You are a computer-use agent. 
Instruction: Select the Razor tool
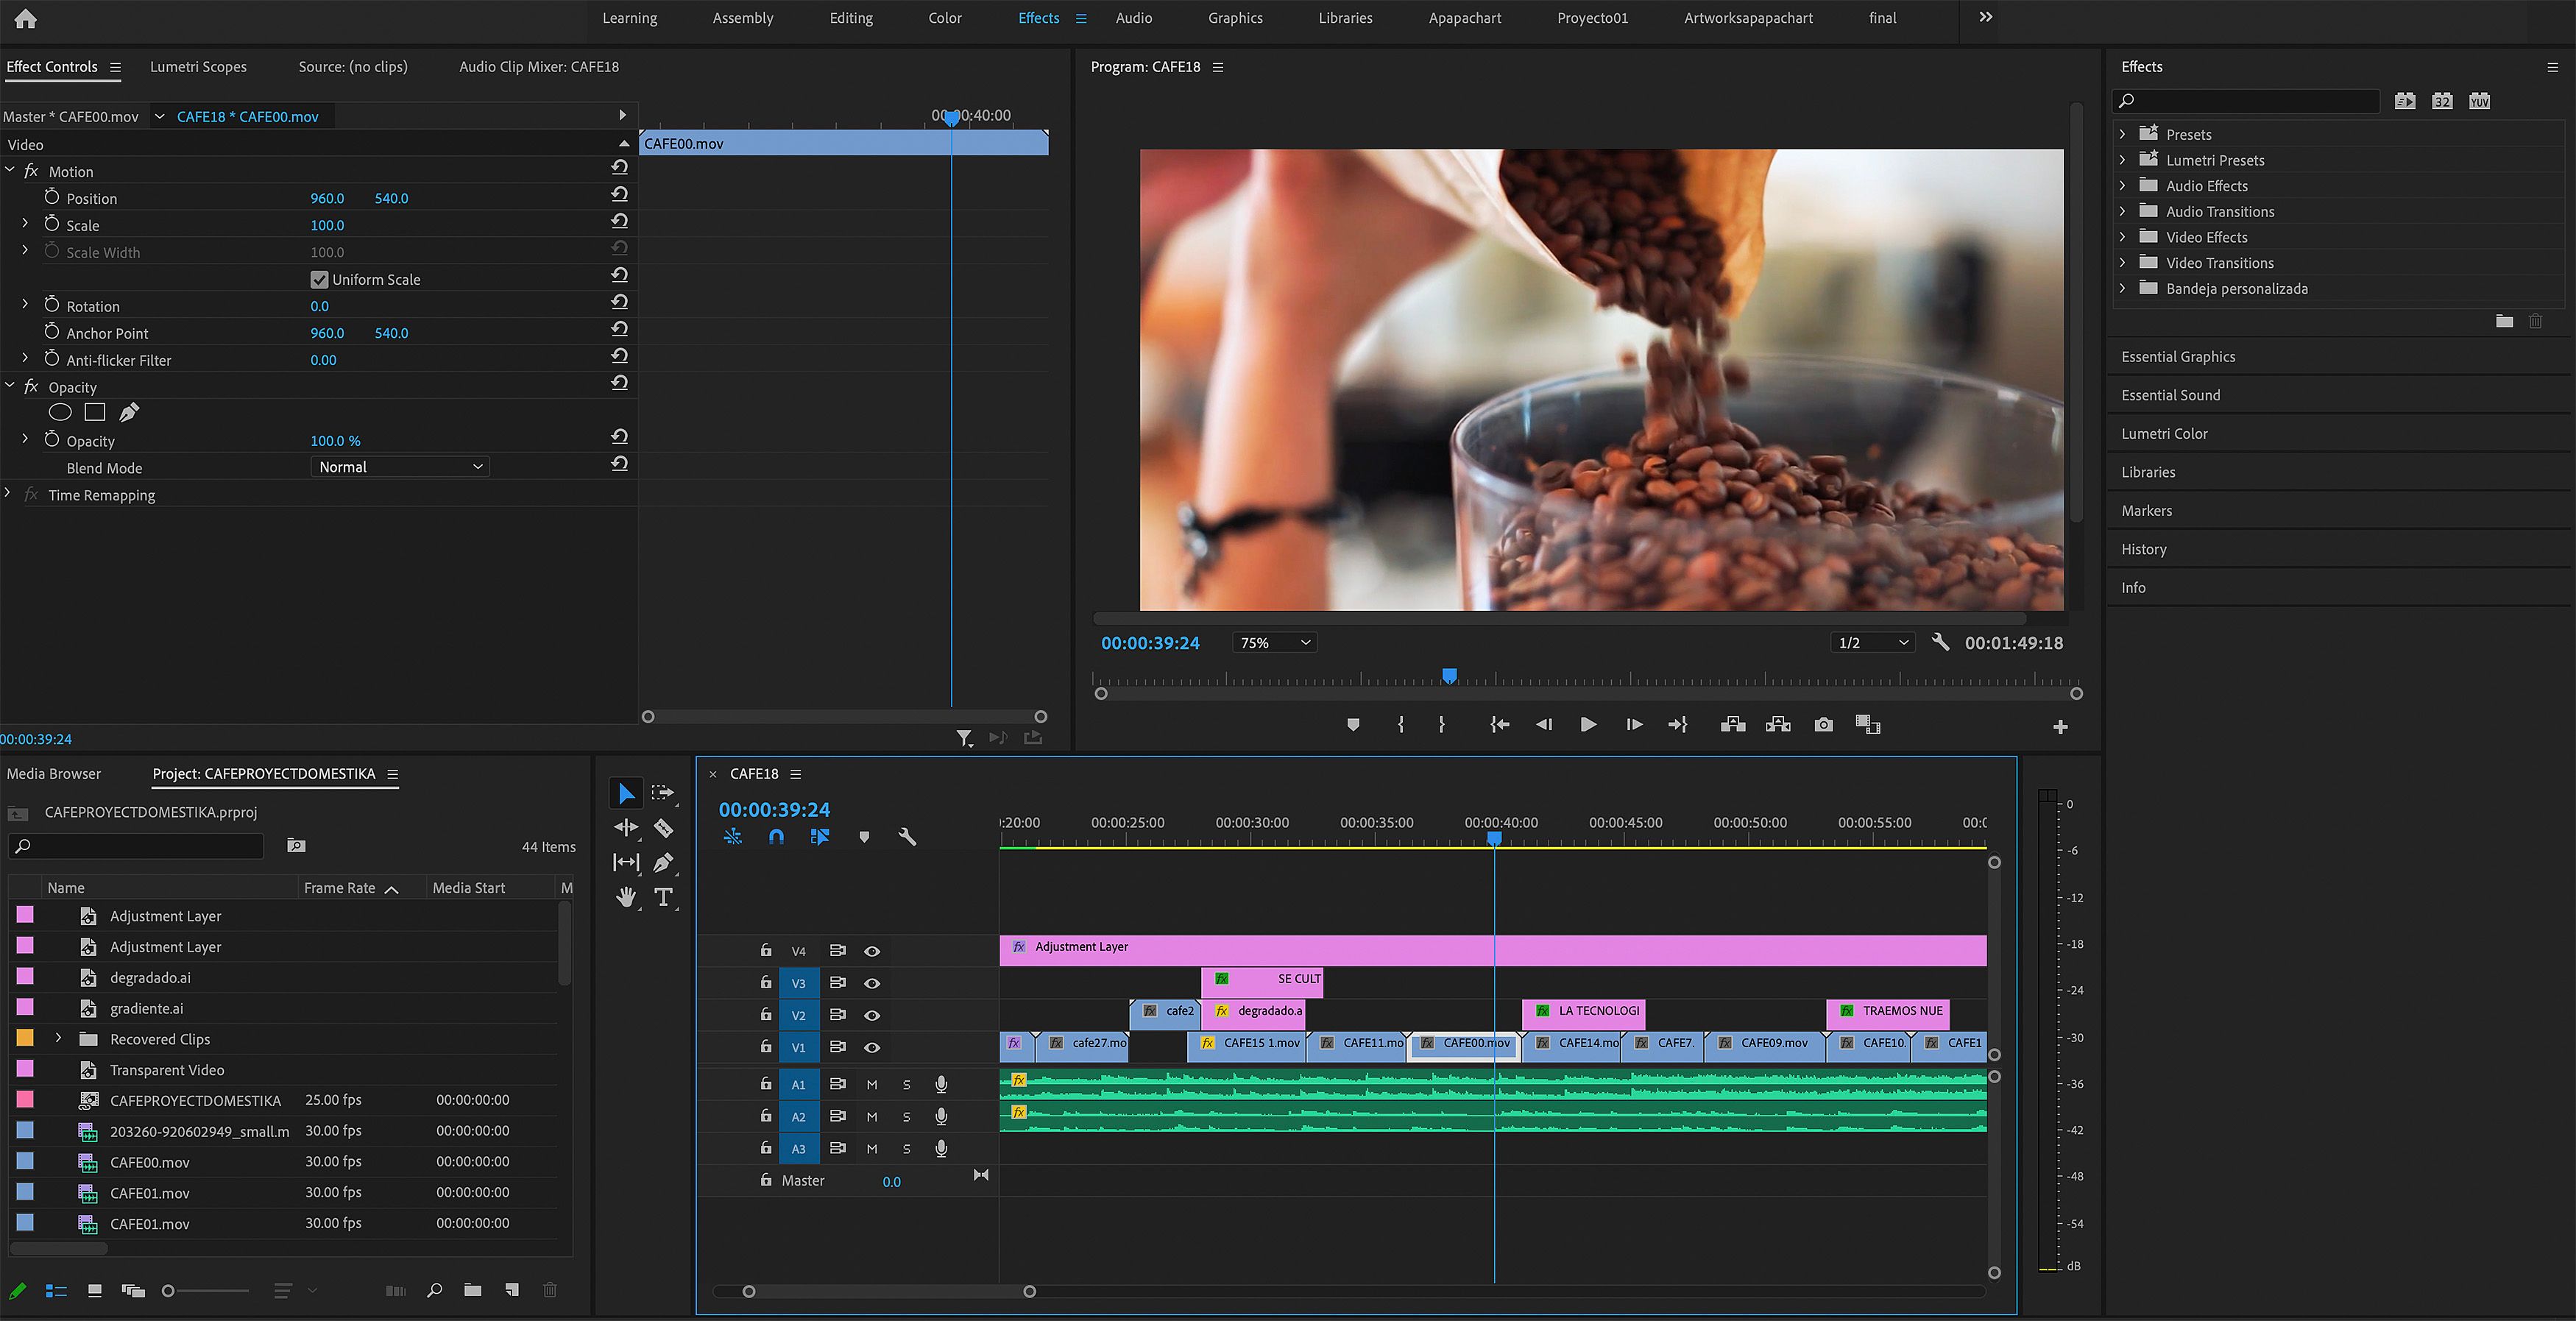point(663,828)
